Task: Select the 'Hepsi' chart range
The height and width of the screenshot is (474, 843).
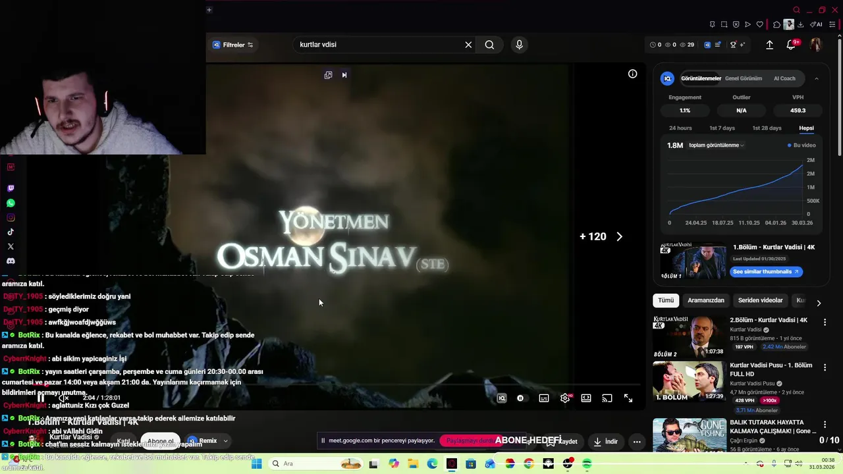Action: click(806, 128)
